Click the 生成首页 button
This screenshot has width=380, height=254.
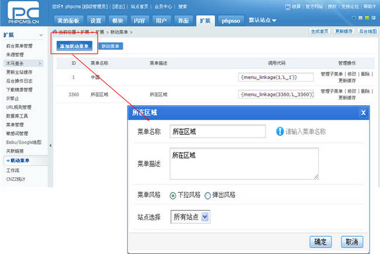319,30
